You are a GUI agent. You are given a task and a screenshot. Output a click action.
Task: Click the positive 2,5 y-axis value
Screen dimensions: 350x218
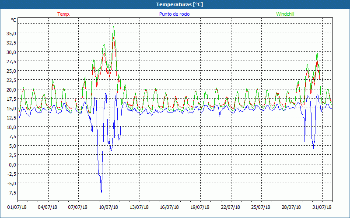click(12, 156)
